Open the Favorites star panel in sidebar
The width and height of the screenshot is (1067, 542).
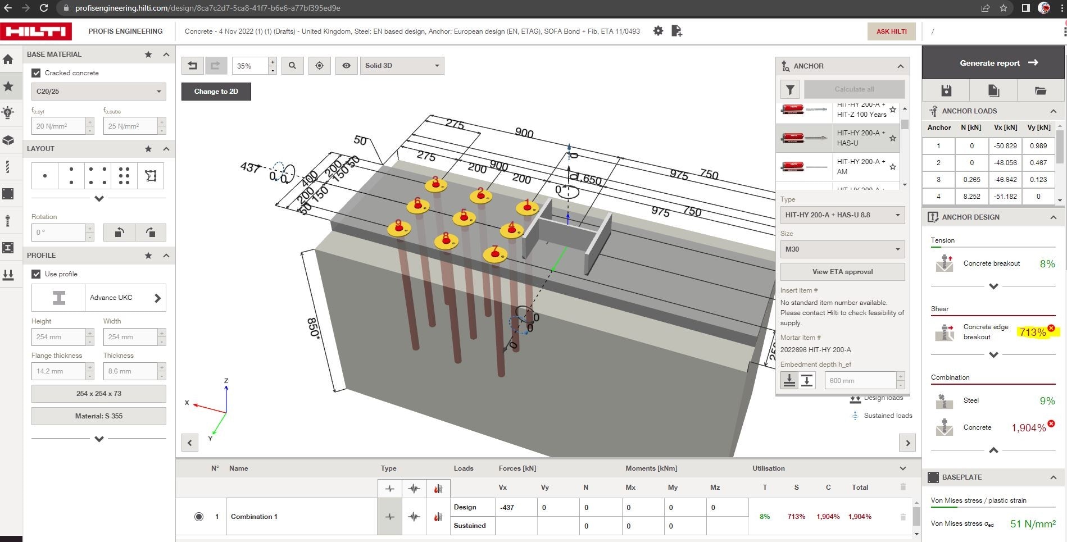[x=8, y=86]
